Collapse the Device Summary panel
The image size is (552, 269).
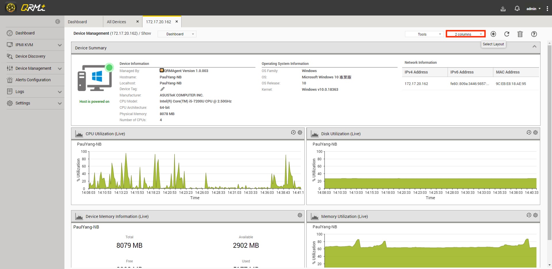pyautogui.click(x=534, y=47)
